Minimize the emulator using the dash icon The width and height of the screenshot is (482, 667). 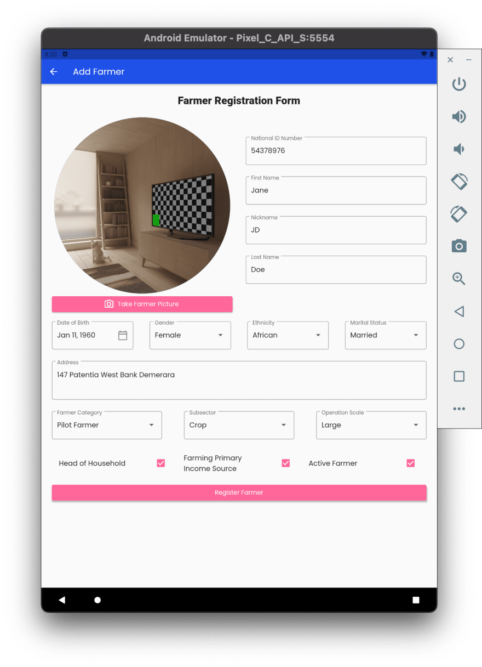tap(469, 60)
